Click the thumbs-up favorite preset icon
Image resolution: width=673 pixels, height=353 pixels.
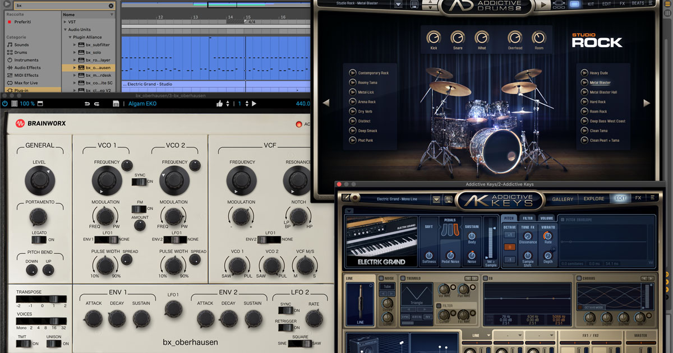click(220, 103)
